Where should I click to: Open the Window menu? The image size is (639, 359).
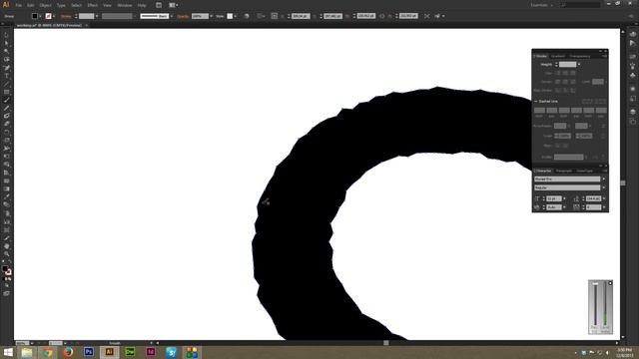coord(125,5)
